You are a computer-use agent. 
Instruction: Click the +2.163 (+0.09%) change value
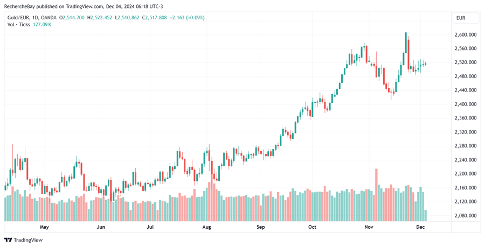(186, 18)
